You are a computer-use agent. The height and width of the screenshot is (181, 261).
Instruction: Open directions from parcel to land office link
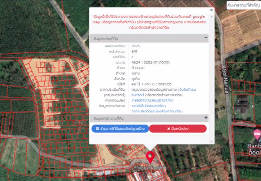coord(157,111)
